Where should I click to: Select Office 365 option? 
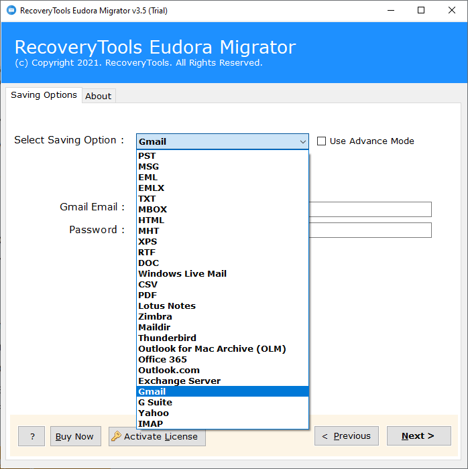point(223,360)
